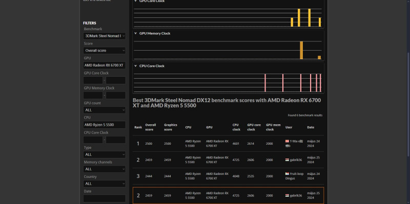Click the GPU Memory Clock minimum input
410x204 pixels.
pos(93,95)
